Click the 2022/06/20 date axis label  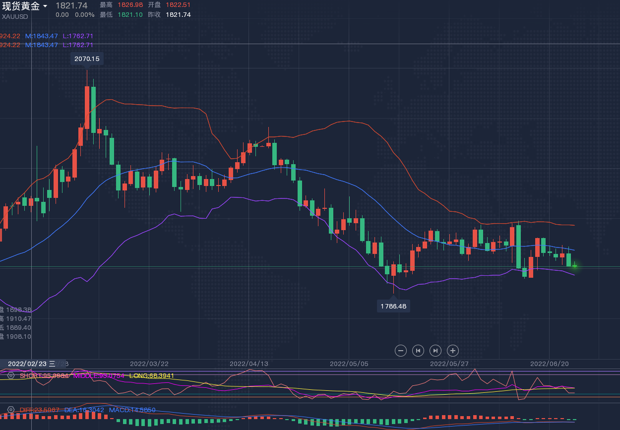[550, 364]
